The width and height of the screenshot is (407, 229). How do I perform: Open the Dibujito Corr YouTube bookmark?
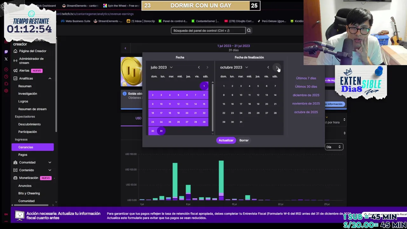(239, 21)
